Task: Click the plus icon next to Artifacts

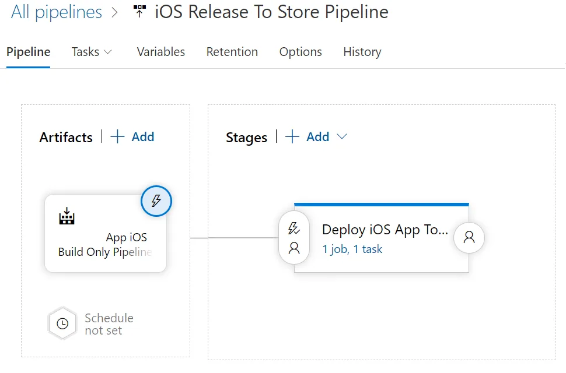Action: [x=117, y=137]
